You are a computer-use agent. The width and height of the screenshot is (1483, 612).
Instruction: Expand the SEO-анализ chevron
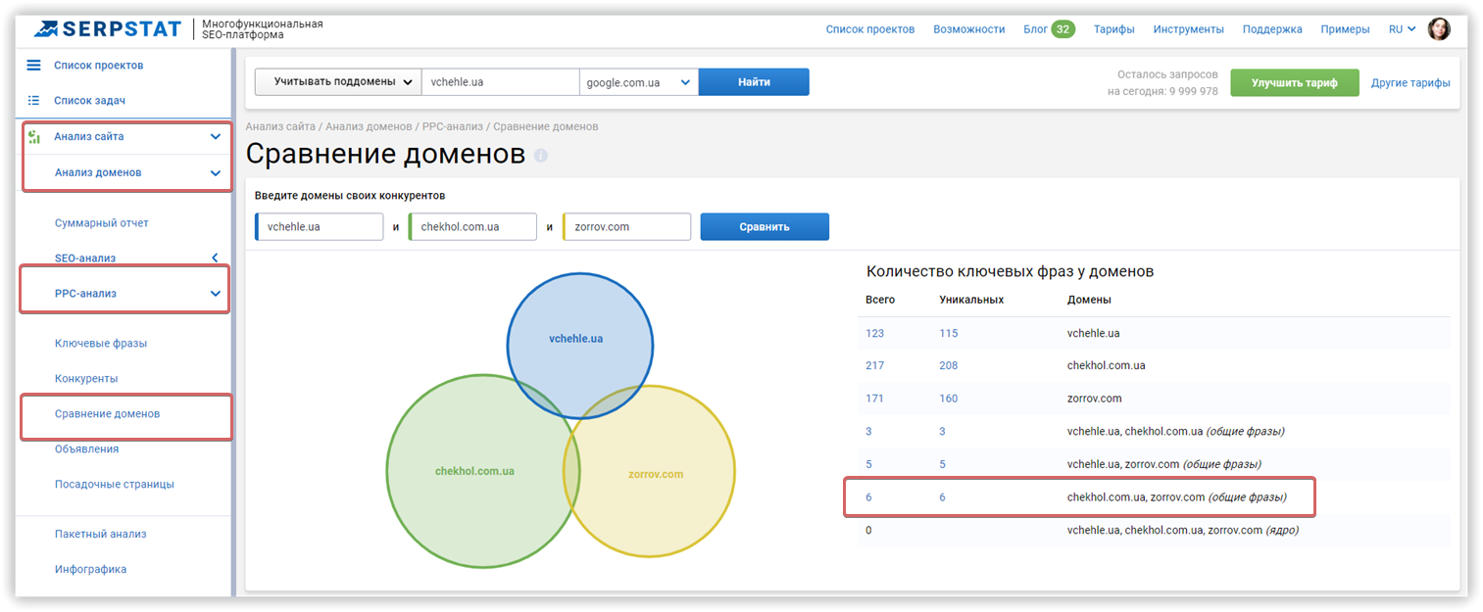[x=215, y=258]
